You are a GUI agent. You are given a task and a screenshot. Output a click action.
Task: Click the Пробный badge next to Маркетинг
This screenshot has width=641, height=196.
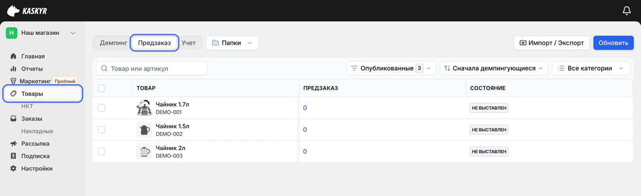click(x=65, y=81)
